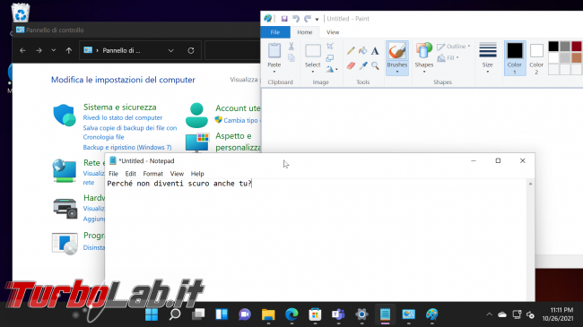The image size is (583, 327).
Task: Click Redo in Paint quick access toolbar
Action: click(308, 19)
